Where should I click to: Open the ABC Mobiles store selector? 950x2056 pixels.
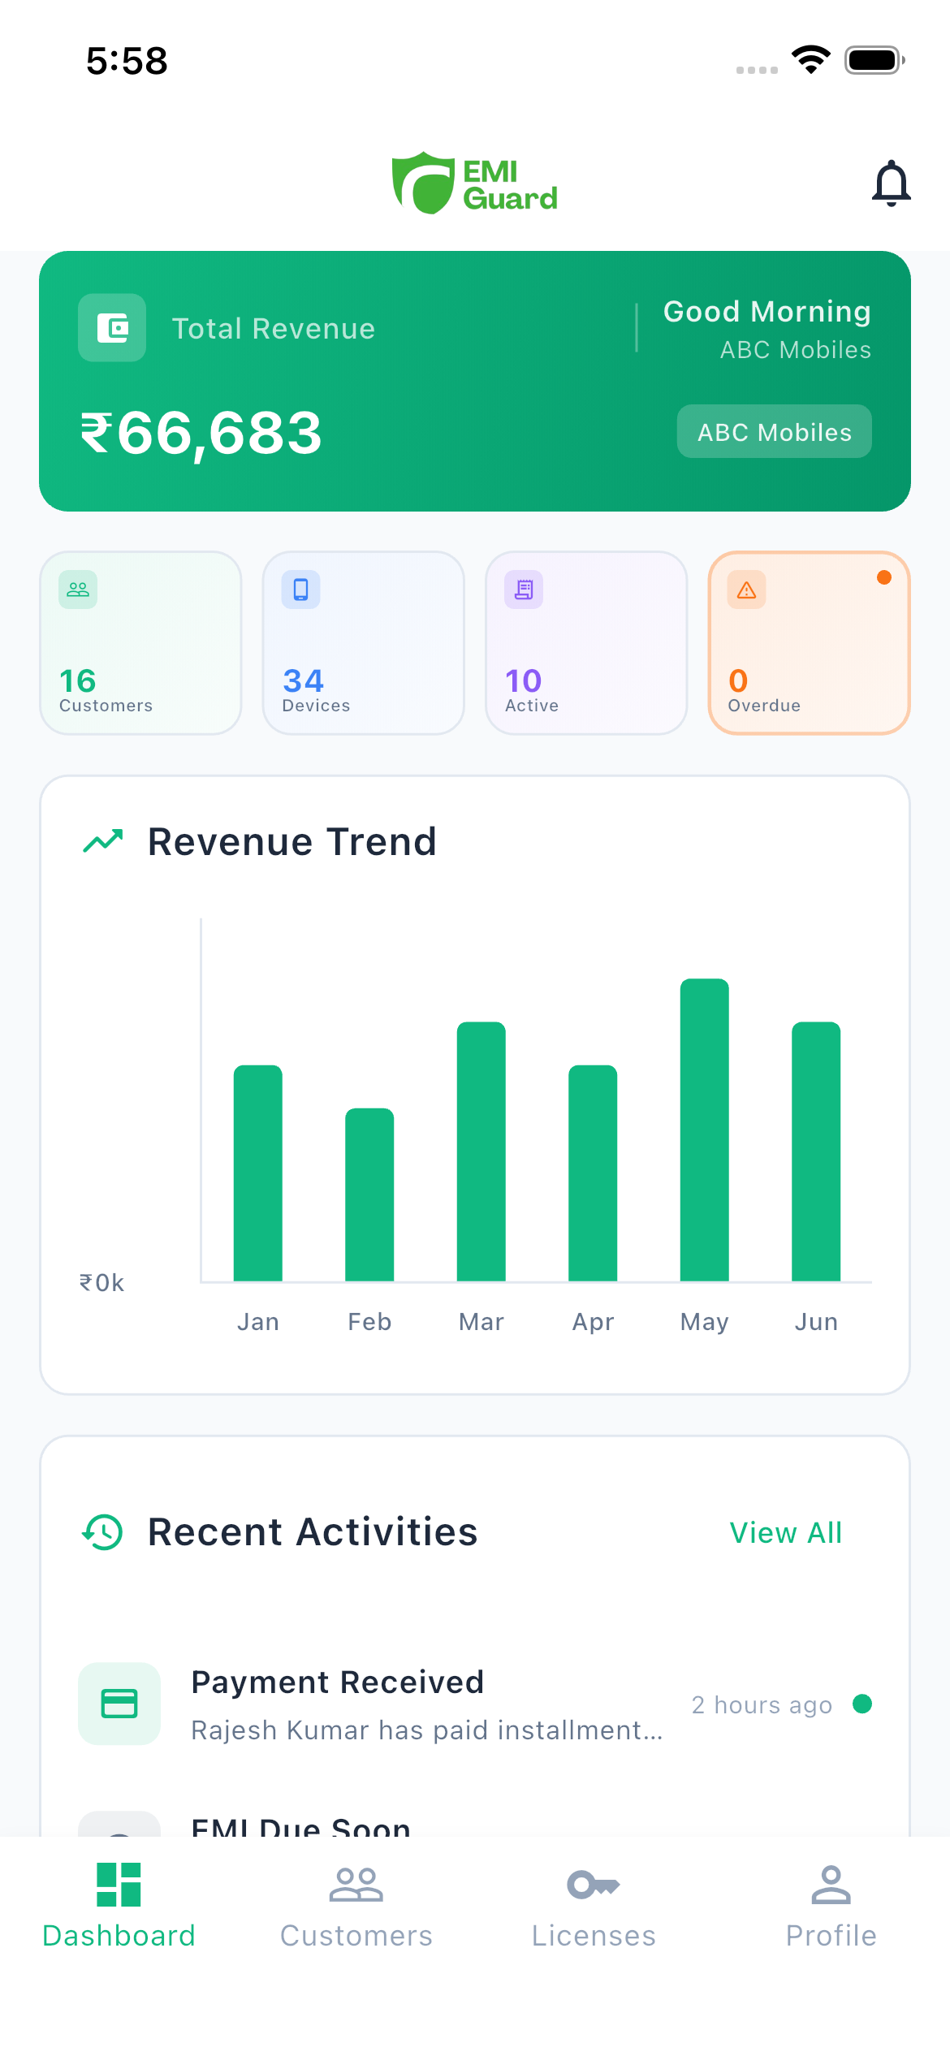tap(774, 432)
